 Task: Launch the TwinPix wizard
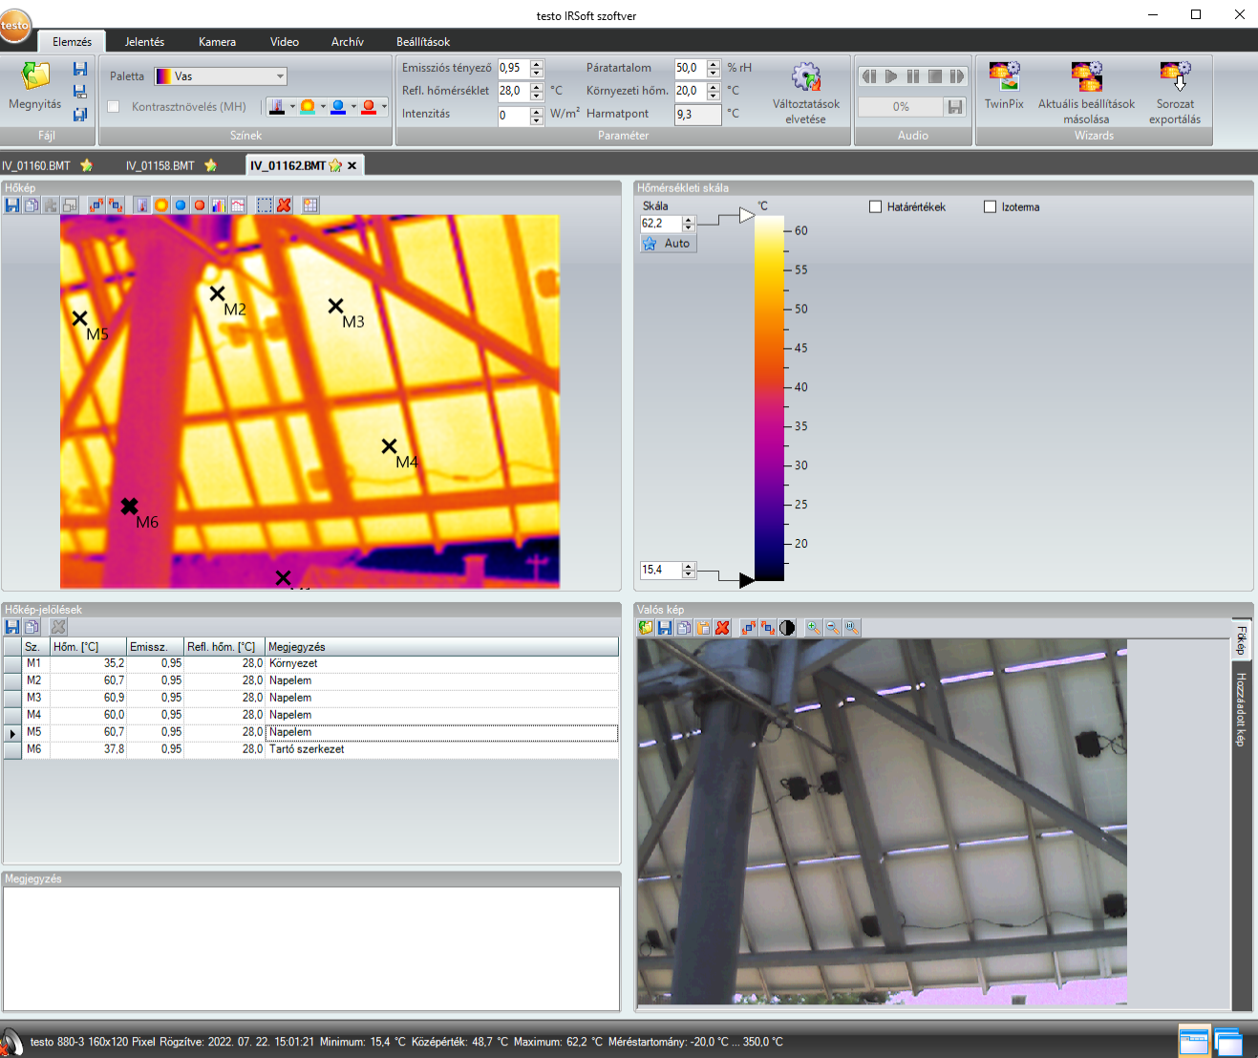tap(1004, 76)
